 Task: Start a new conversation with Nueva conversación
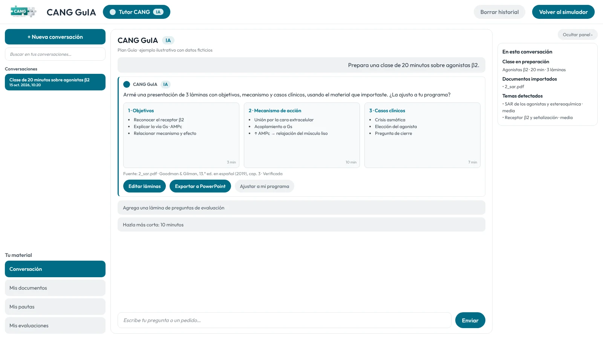[x=55, y=37]
